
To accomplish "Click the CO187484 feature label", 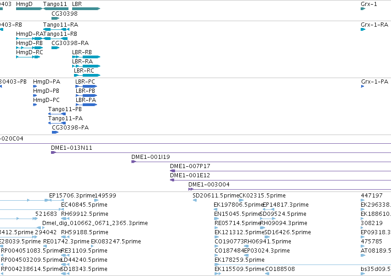I will (229, 251).
